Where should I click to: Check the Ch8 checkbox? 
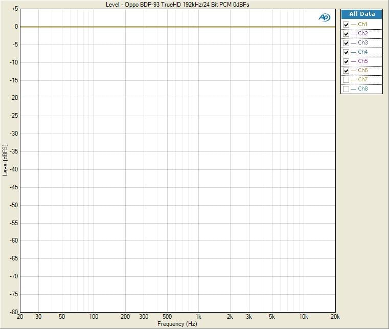click(346, 89)
